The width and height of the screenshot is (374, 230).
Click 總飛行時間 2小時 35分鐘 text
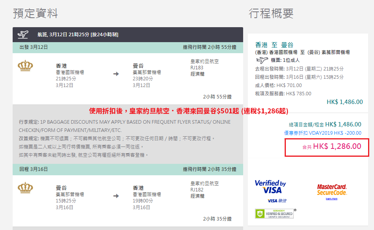tap(210, 169)
